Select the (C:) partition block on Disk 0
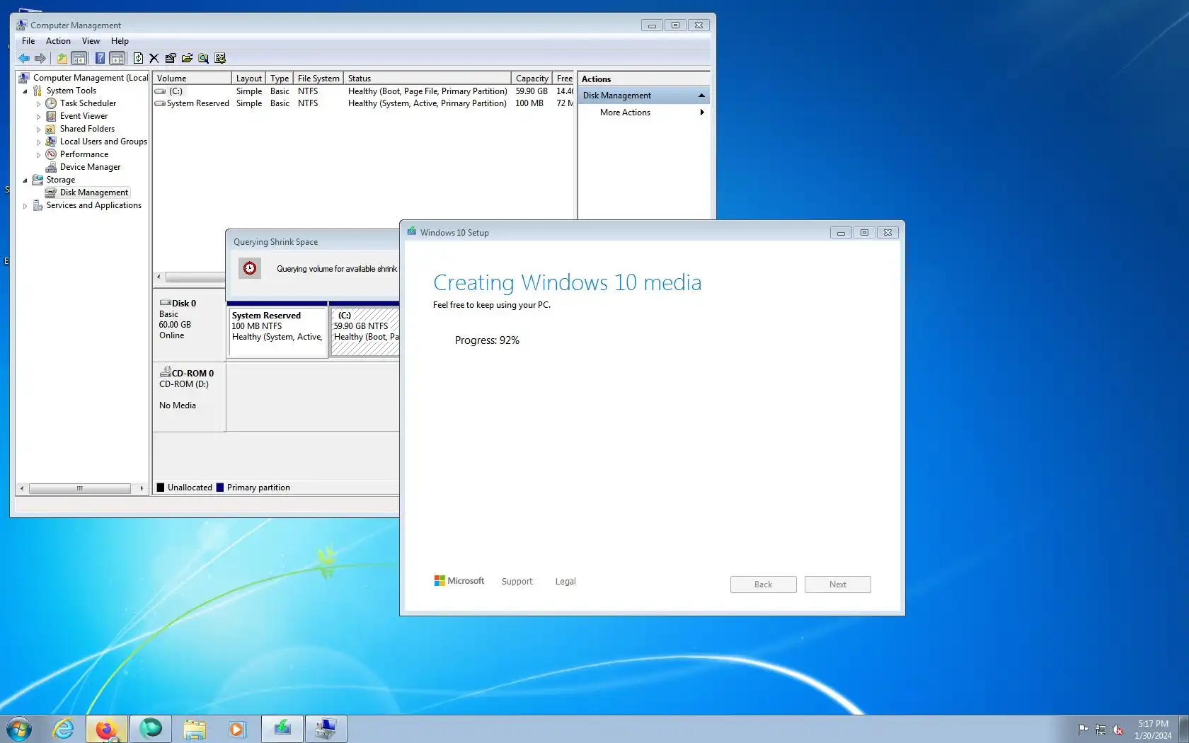Screen dimensions: 1189x743 pyautogui.click(x=365, y=331)
